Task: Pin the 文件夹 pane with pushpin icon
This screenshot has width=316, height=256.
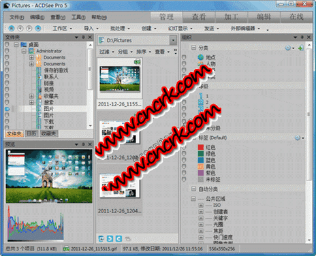Action: 83,37
